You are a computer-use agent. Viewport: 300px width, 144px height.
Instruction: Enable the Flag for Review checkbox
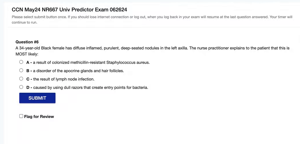point(21,116)
